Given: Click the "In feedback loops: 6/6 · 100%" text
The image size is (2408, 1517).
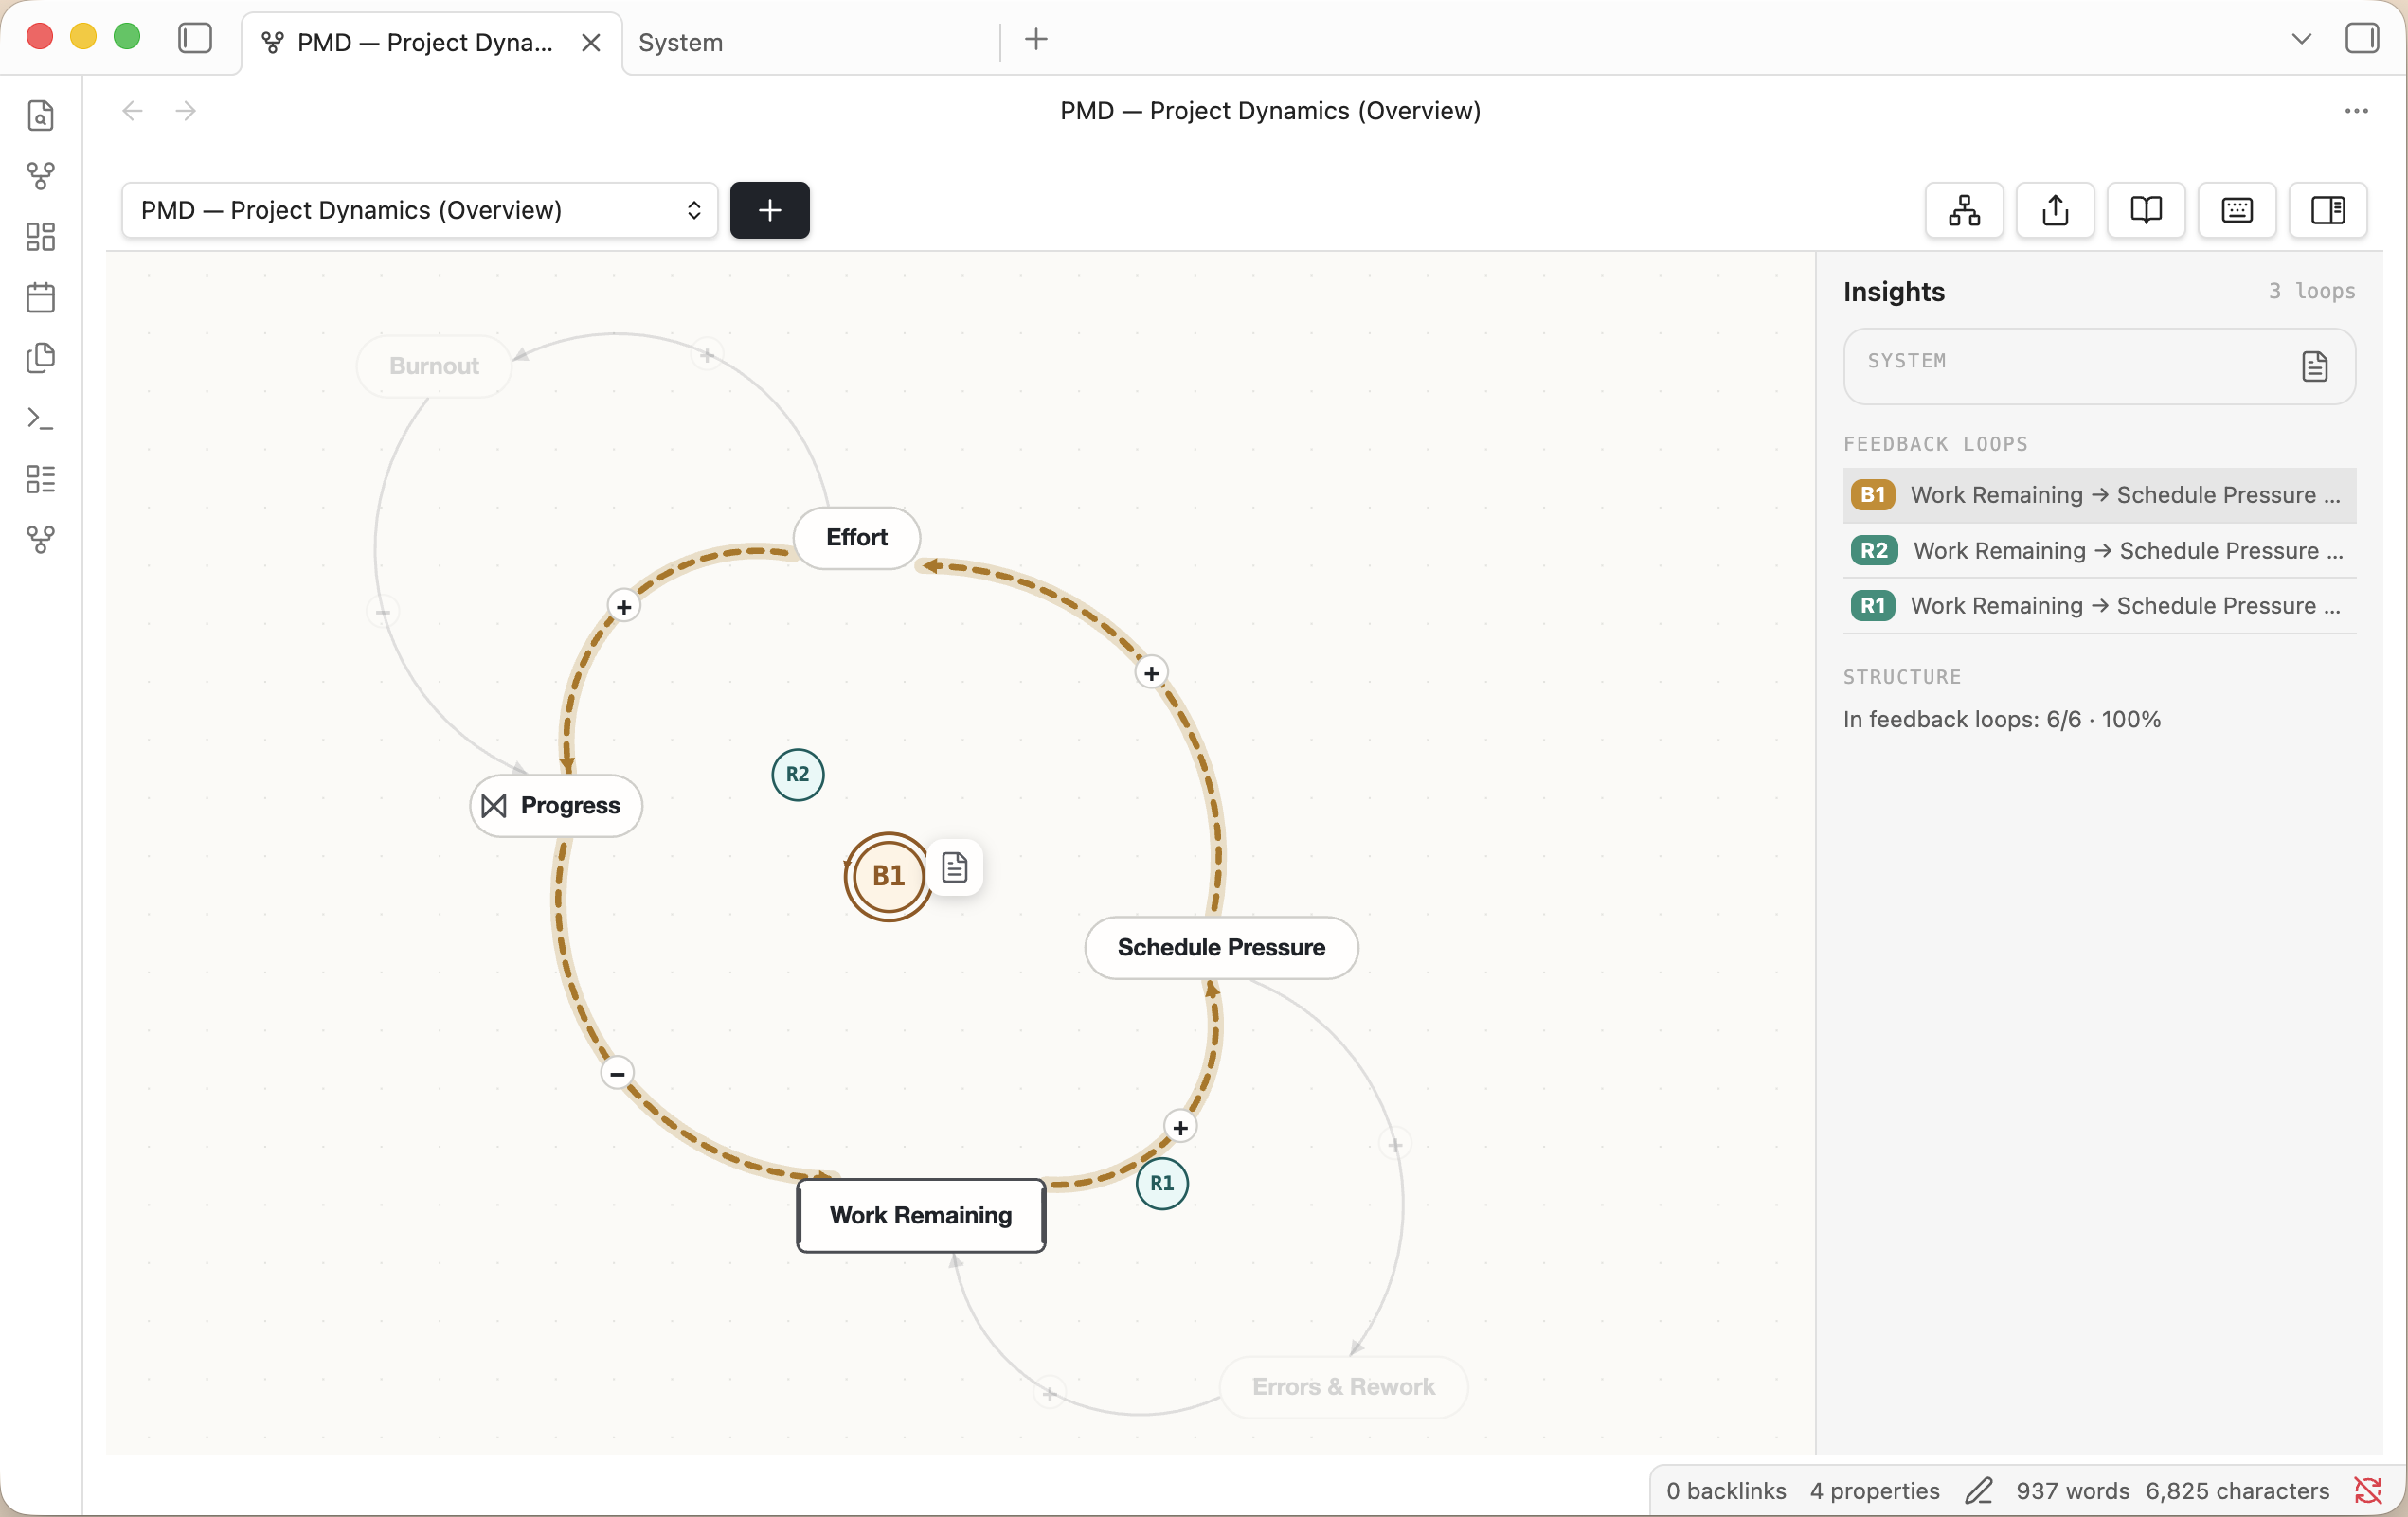Looking at the screenshot, I should click(2002, 720).
